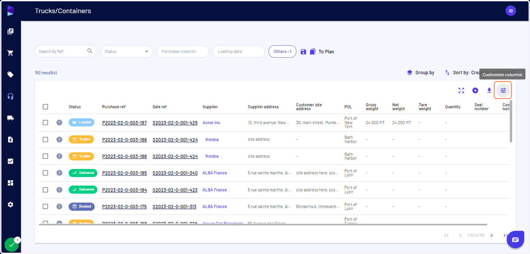This screenshot has height=254, width=530.
Task: Open the Customize columns settings icon
Action: (503, 90)
